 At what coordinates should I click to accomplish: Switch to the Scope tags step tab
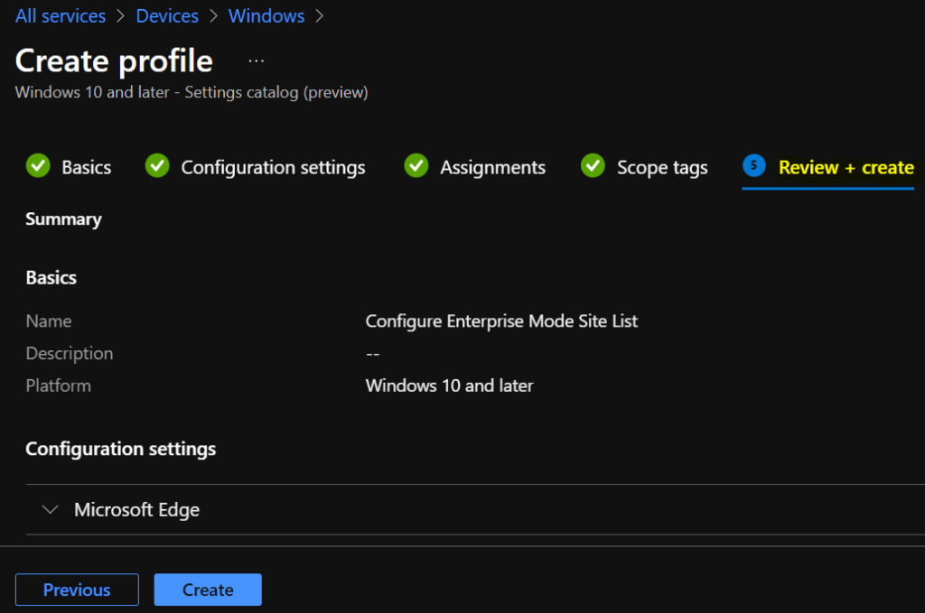(x=644, y=167)
